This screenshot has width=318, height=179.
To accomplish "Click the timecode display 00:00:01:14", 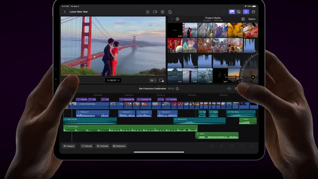I will (x=113, y=80).
